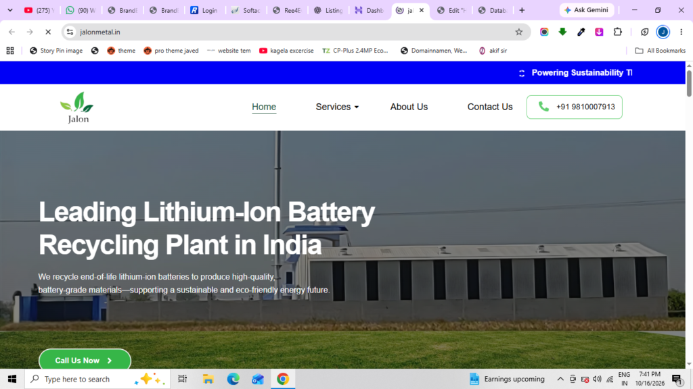Bookmark this page with the star icon
Viewport: 693px width, 389px height.
point(519,32)
